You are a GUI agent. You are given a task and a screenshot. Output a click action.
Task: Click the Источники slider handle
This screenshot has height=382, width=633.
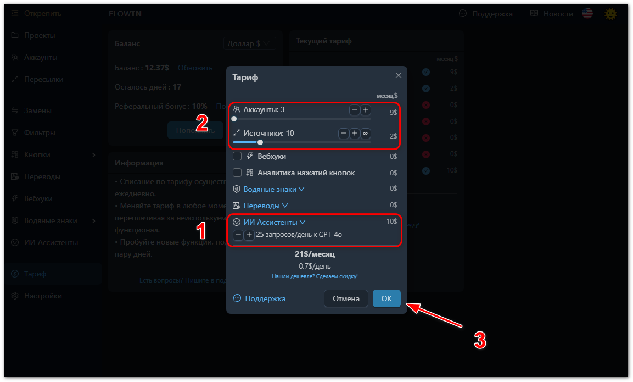point(260,142)
